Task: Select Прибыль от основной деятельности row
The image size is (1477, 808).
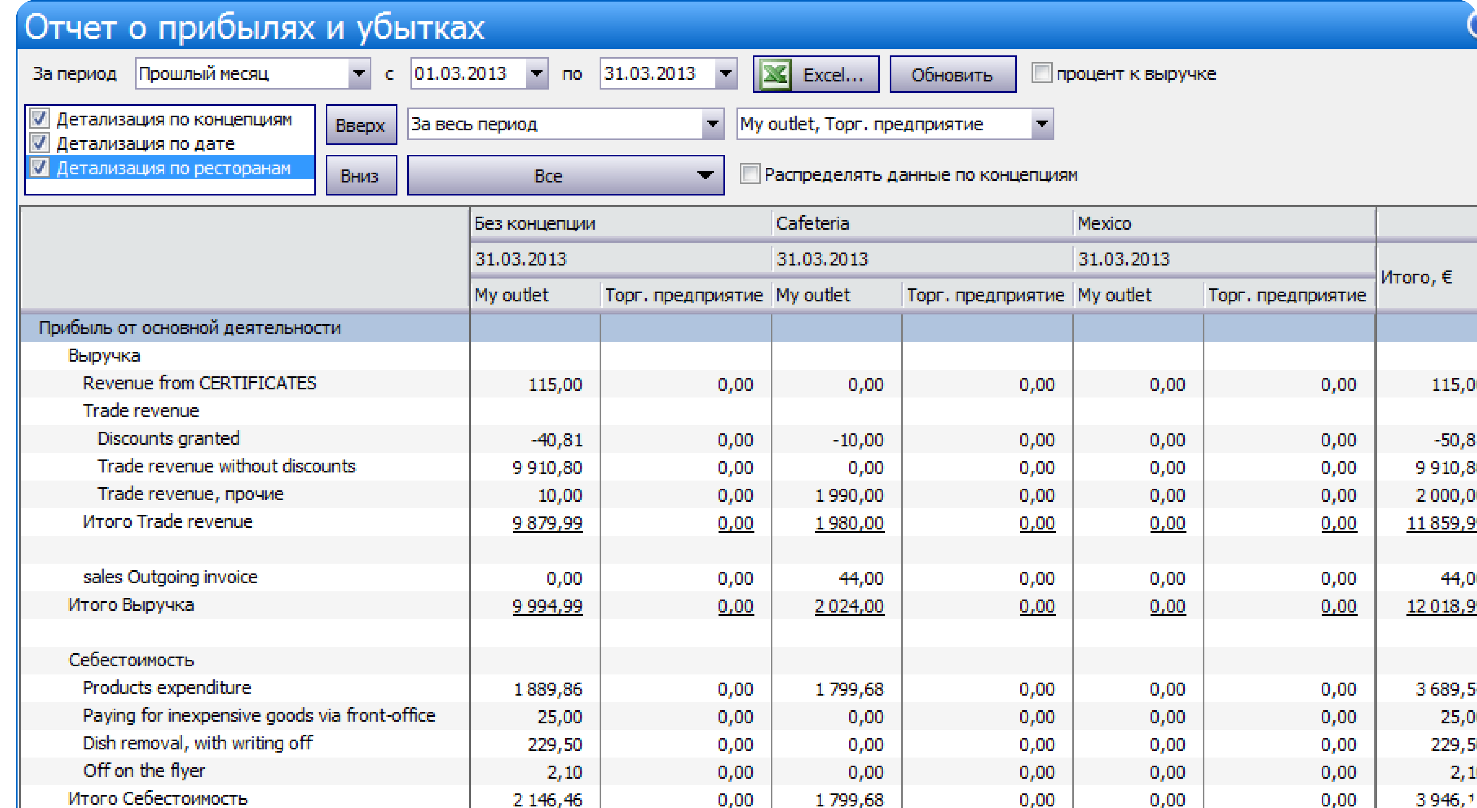Action: click(189, 328)
